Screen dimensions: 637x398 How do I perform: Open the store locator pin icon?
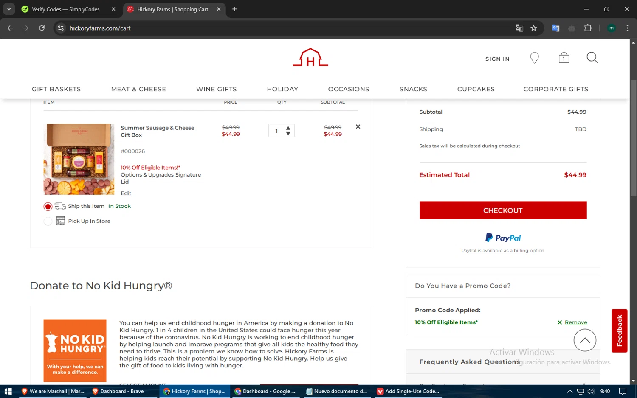click(x=535, y=58)
